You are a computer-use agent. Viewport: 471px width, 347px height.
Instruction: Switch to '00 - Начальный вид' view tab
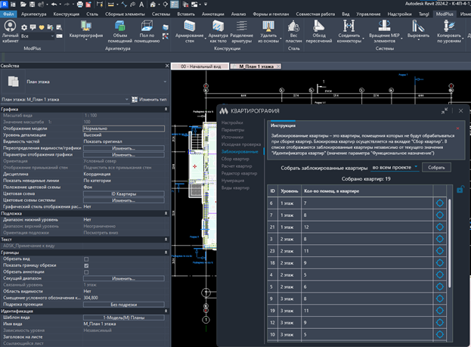point(200,67)
